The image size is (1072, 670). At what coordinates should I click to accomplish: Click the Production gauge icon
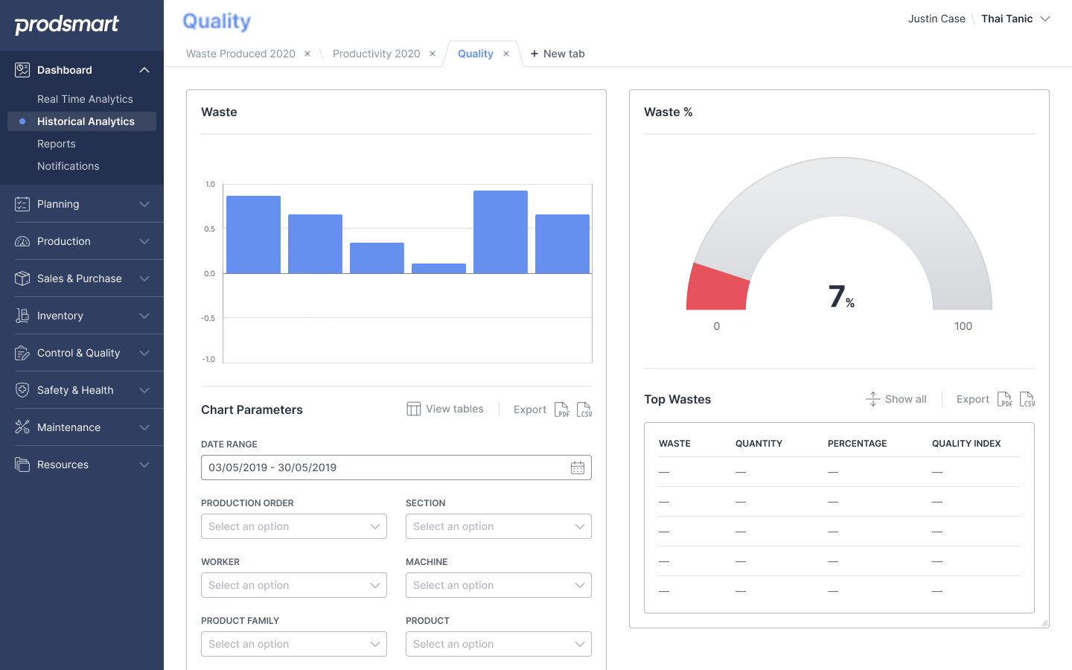tap(22, 241)
